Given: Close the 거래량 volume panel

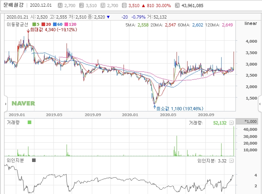Looking at the screenshot, I should pyautogui.click(x=231, y=123).
